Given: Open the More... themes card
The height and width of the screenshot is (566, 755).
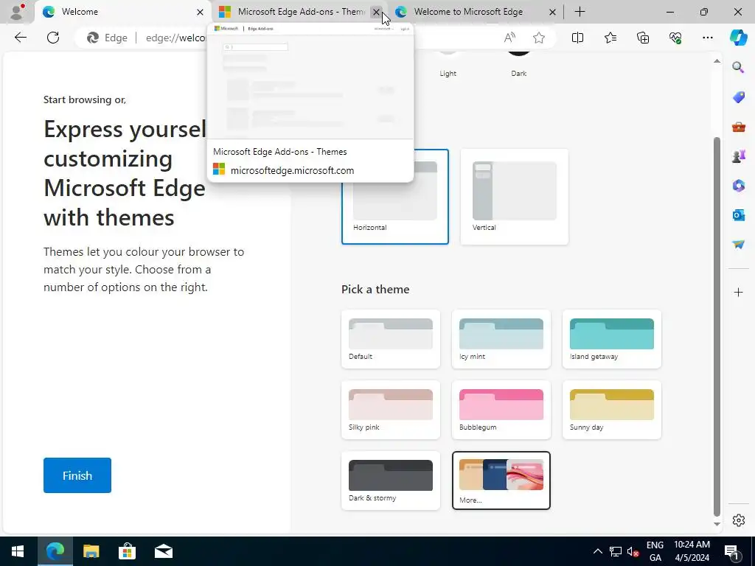Looking at the screenshot, I should click(501, 481).
